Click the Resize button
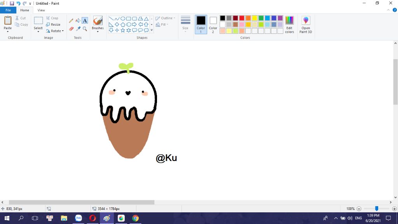 (53, 24)
